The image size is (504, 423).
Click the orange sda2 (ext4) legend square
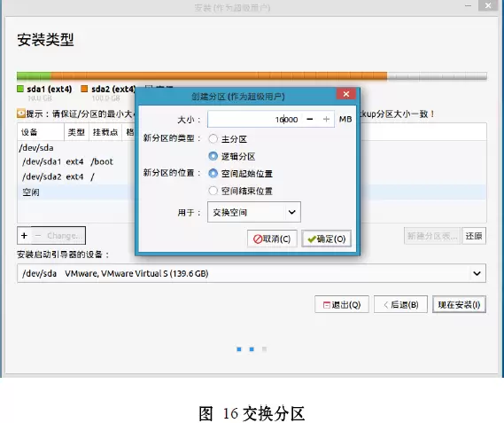click(x=84, y=89)
